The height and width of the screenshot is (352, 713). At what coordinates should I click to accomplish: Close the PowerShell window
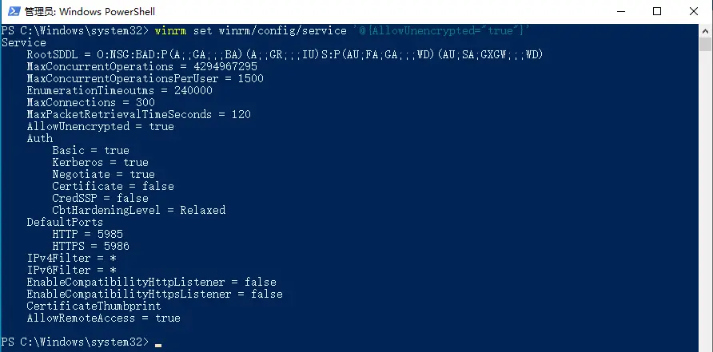[694, 11]
